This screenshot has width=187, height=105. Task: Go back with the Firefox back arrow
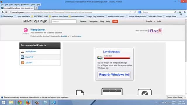[3, 12]
